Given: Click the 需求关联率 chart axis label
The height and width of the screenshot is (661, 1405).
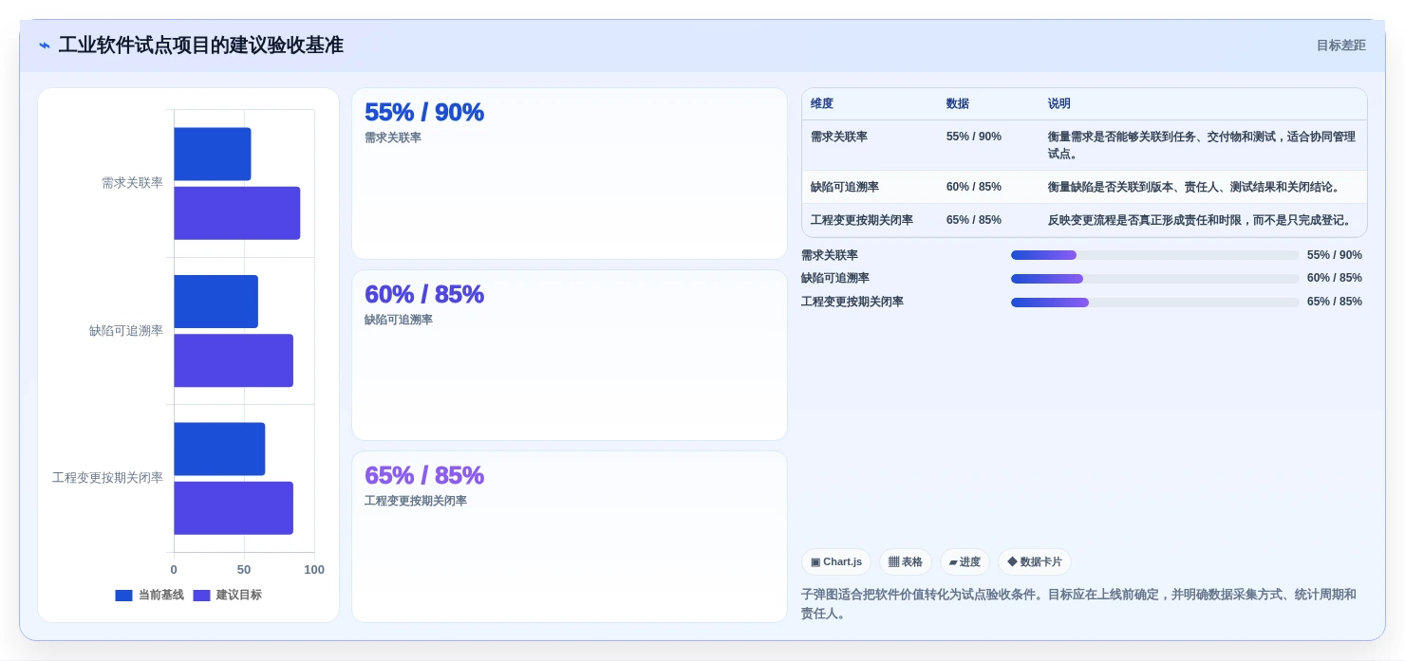Looking at the screenshot, I should click(132, 183).
